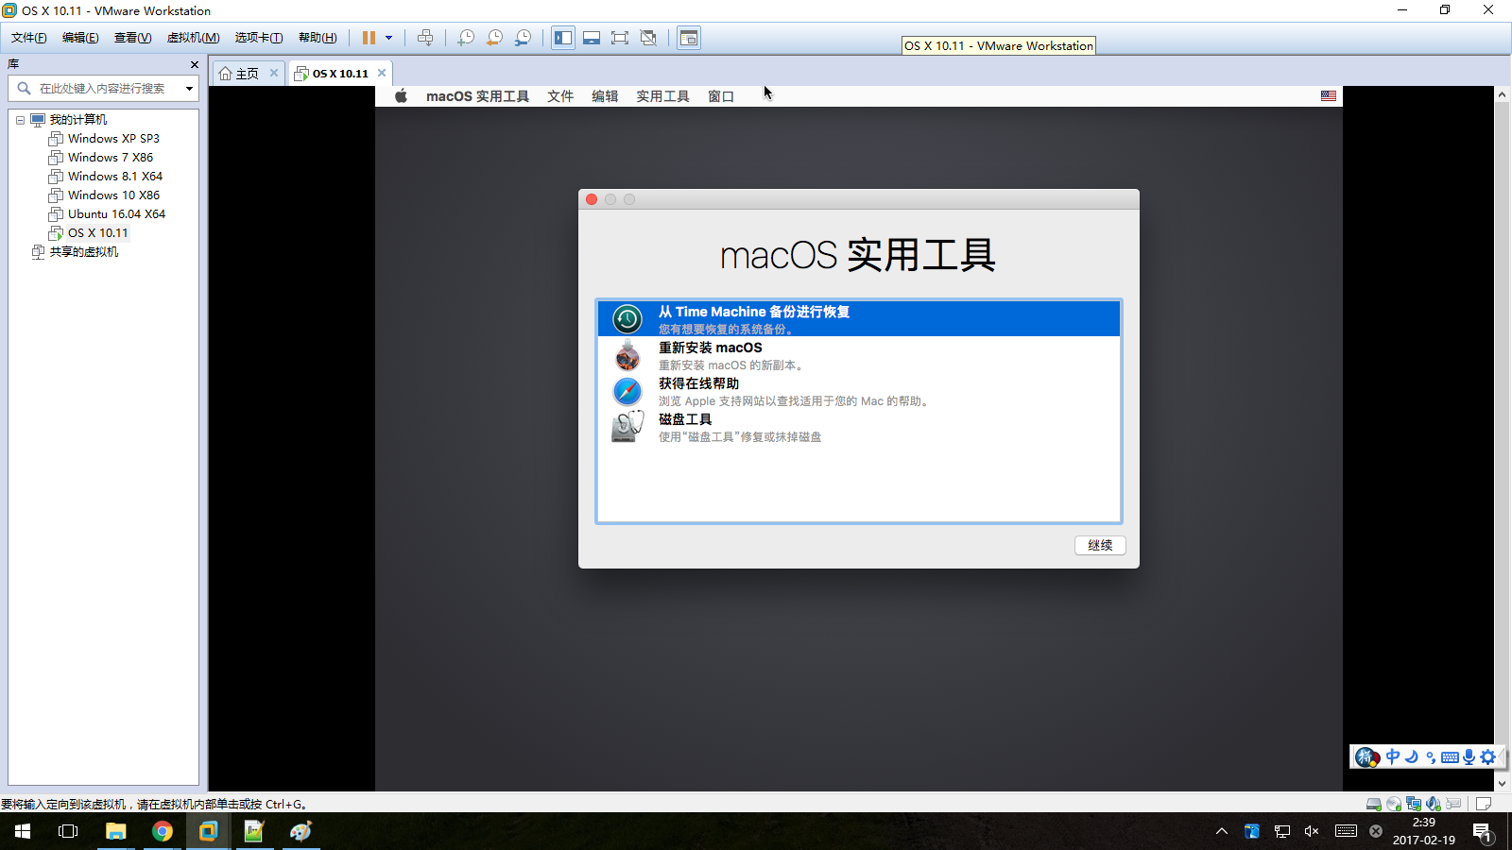Open the library search filter dropdown arrow

click(189, 89)
